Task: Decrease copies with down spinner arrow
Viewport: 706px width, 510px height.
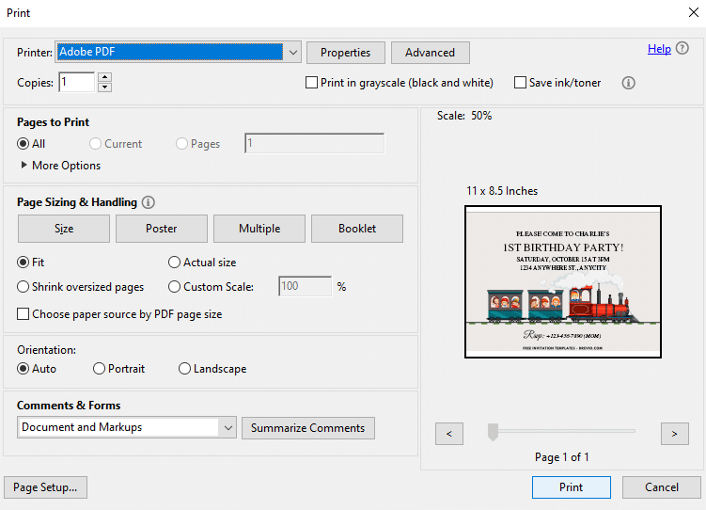Action: click(x=104, y=87)
